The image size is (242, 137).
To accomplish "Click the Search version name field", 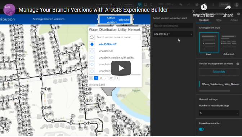I will (173, 26).
